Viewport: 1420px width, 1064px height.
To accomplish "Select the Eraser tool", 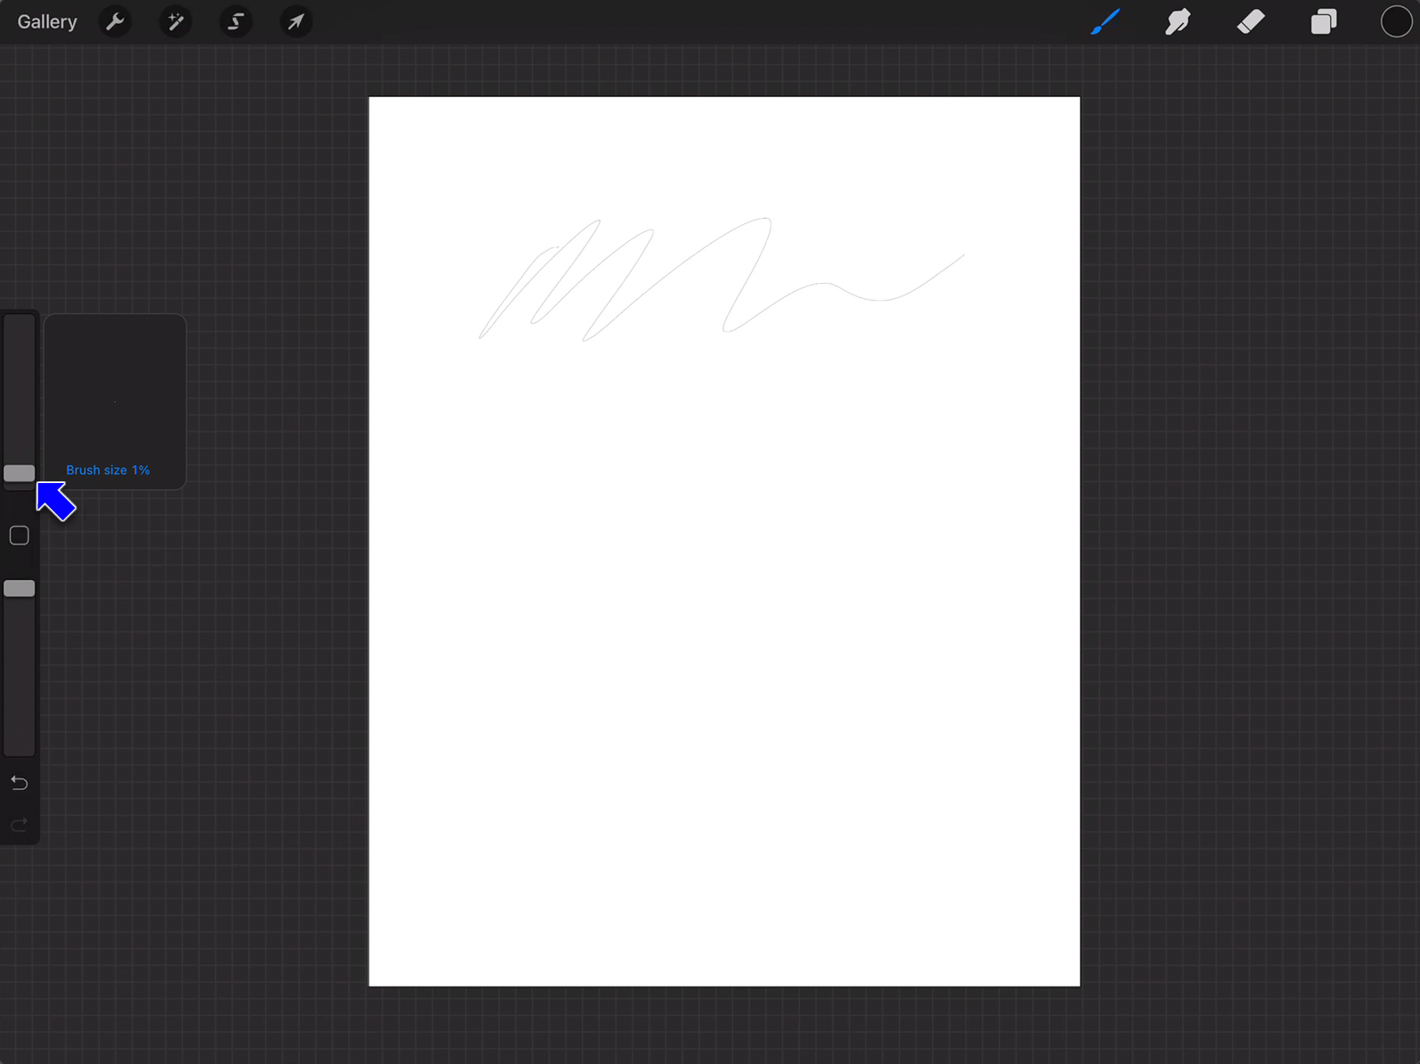I will tap(1251, 21).
